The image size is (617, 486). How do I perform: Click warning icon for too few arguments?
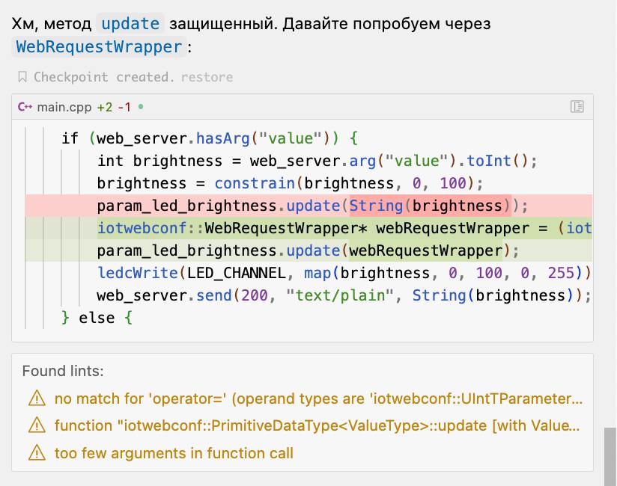click(x=36, y=453)
